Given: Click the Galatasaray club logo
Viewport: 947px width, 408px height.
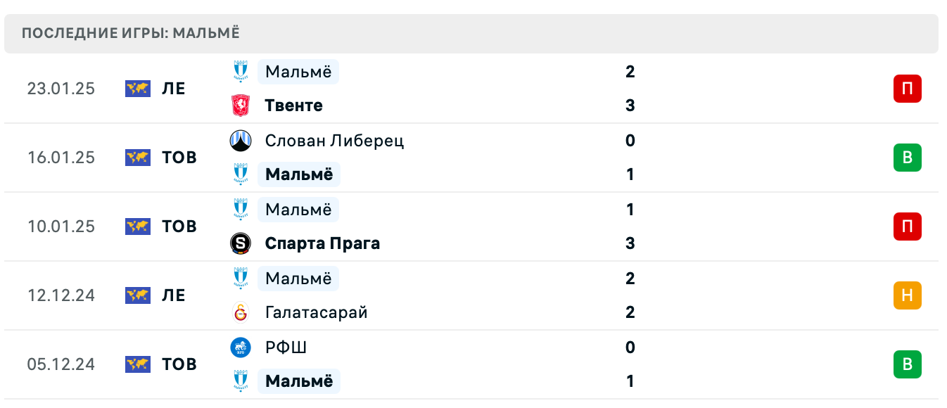Looking at the screenshot, I should coord(241,312).
